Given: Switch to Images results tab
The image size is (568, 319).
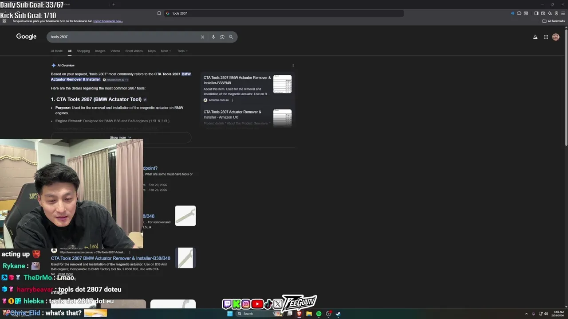Looking at the screenshot, I should [100, 51].
